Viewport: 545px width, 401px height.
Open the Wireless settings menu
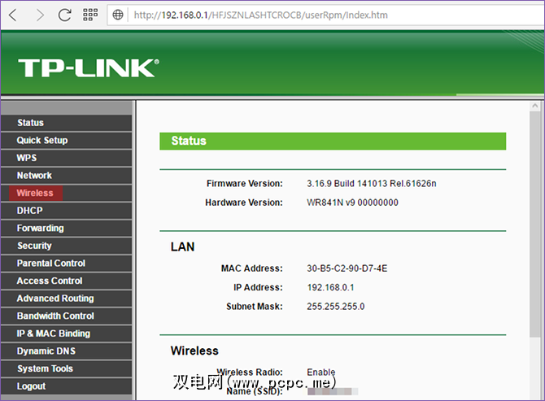click(66, 193)
